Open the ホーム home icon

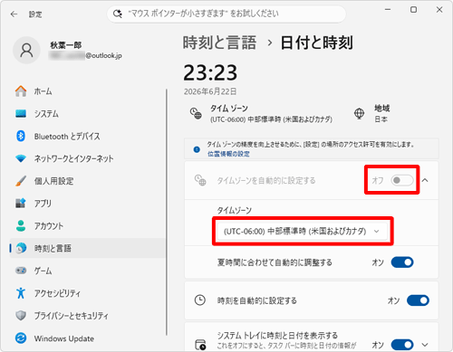pos(21,91)
